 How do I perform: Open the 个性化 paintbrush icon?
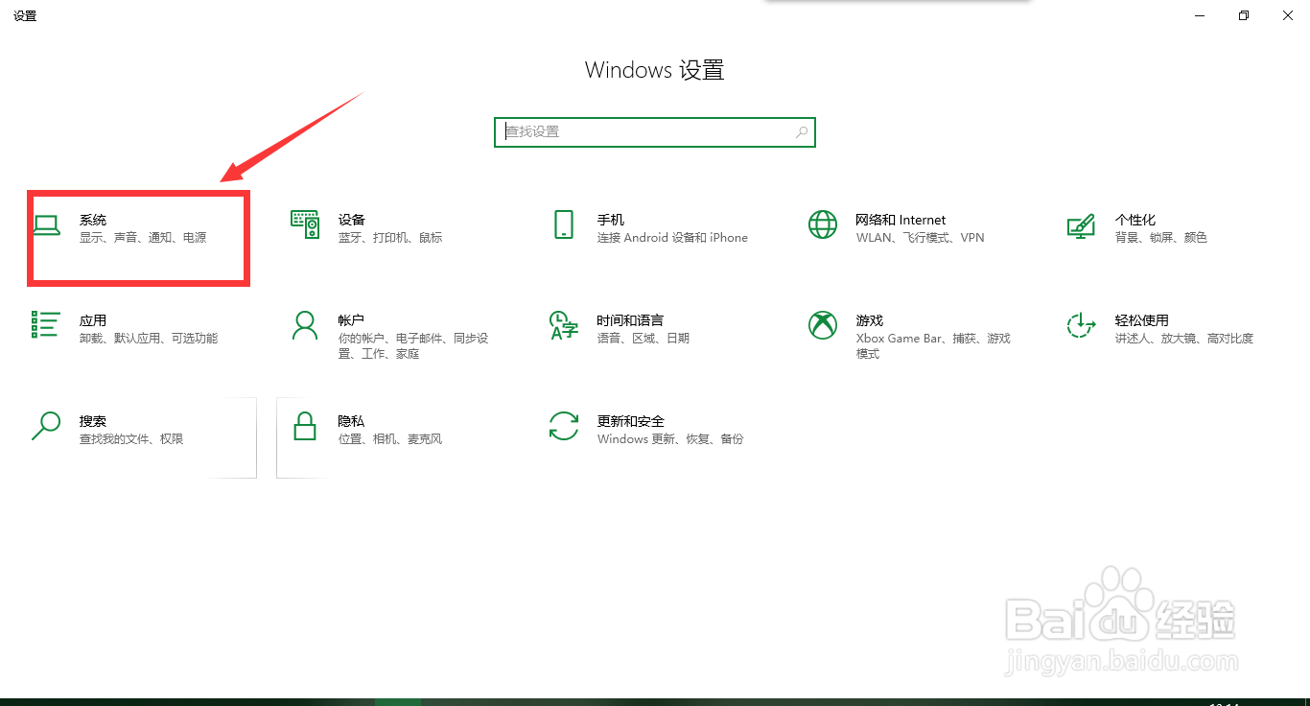coord(1081,225)
